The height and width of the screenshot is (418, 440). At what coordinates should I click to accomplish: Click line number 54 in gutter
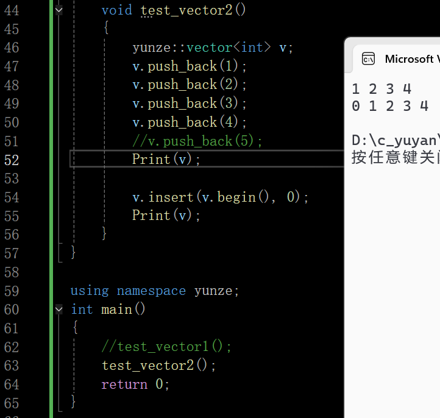click(12, 198)
